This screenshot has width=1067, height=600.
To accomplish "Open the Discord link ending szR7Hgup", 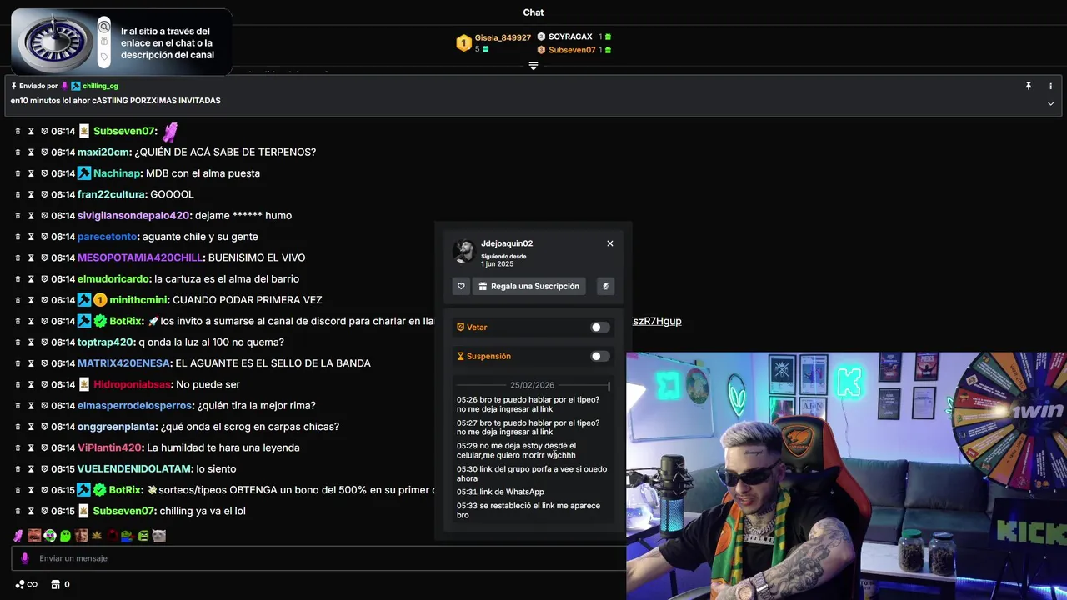I will coord(657,321).
